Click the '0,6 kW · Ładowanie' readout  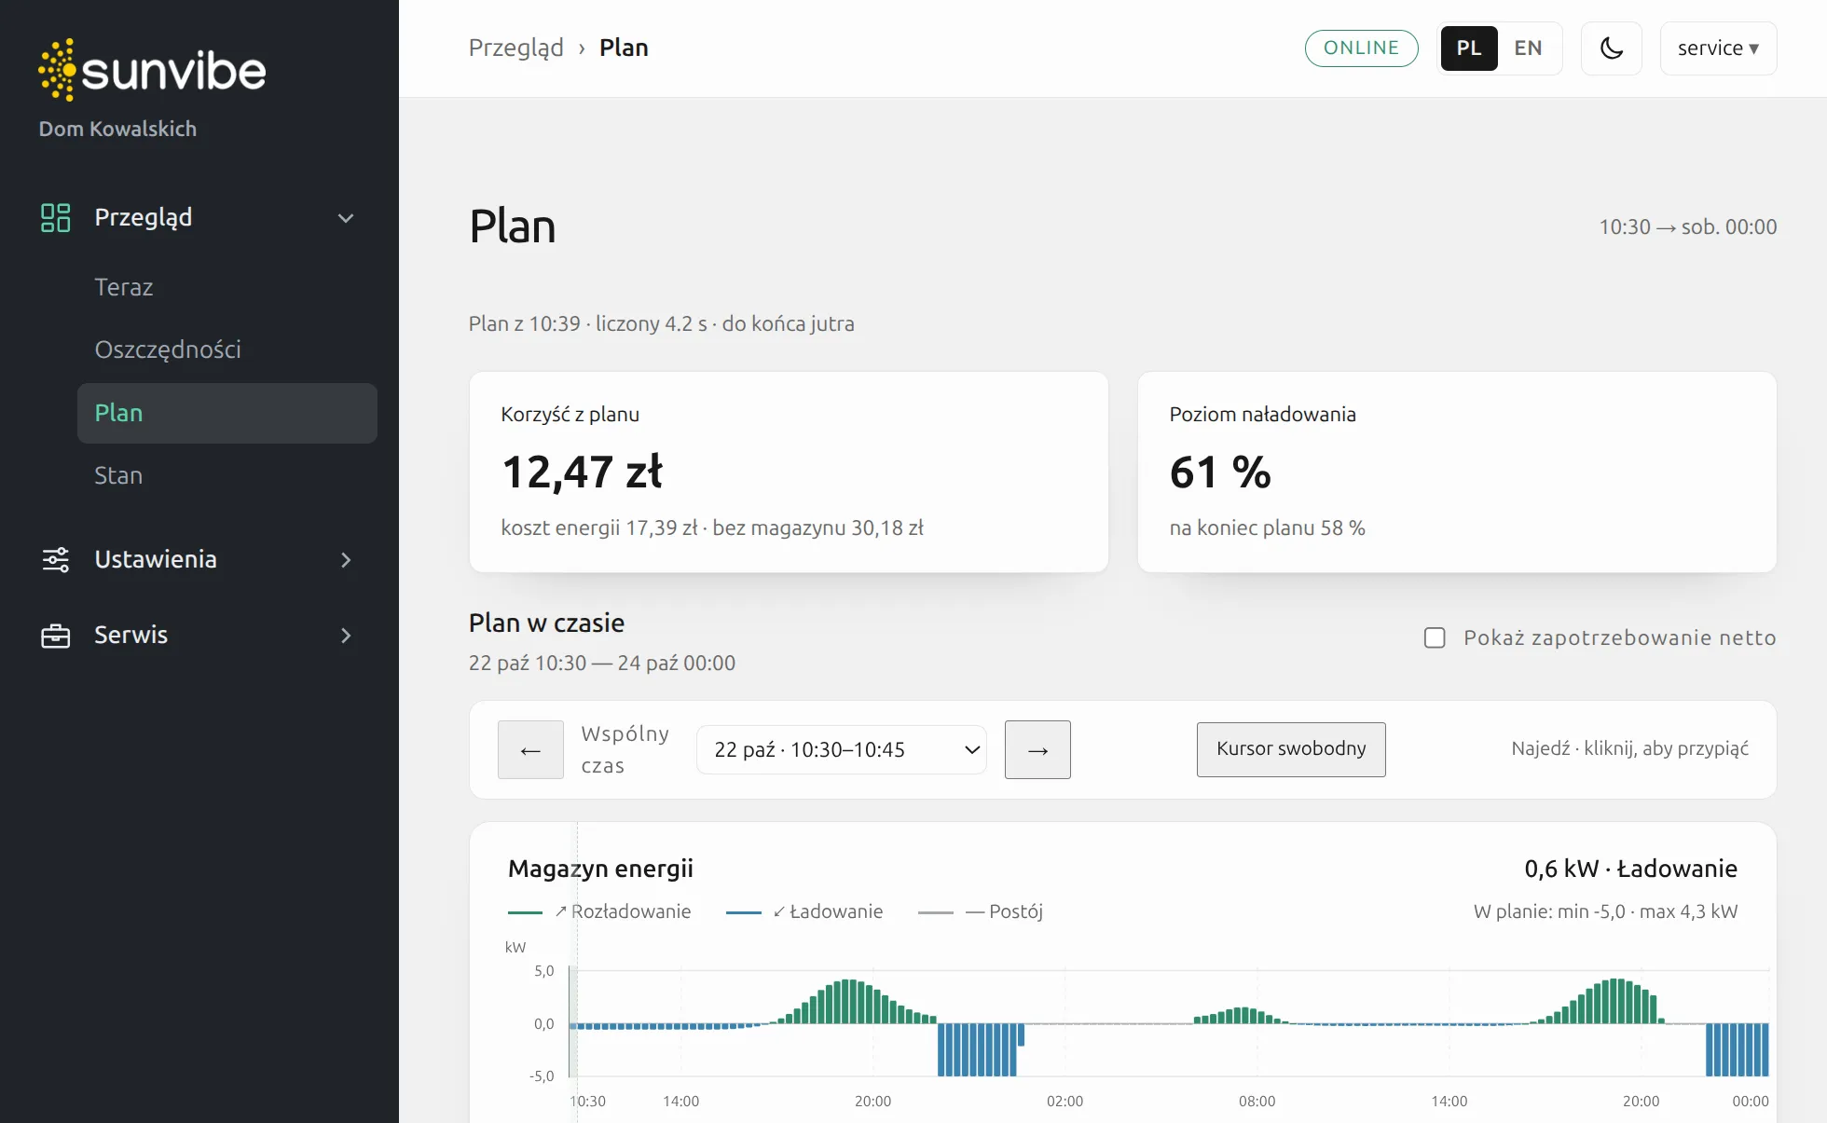pyautogui.click(x=1630, y=869)
